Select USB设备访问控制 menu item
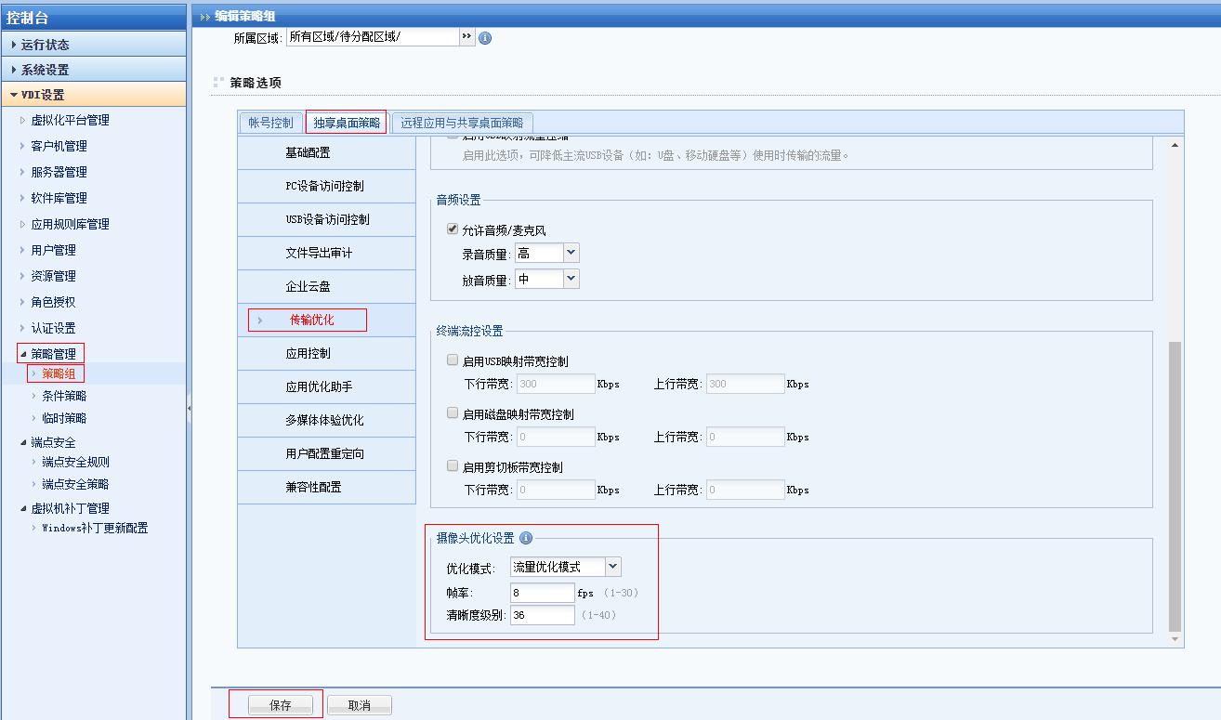The image size is (1221, 720). [x=326, y=219]
